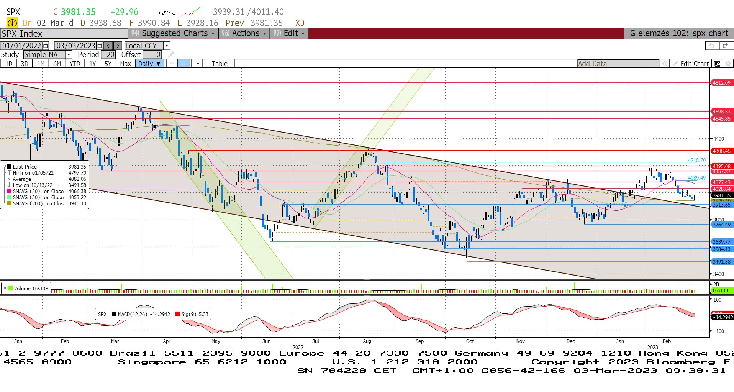
Task: Shift date range backward with left arrow
Action: [x=108, y=46]
